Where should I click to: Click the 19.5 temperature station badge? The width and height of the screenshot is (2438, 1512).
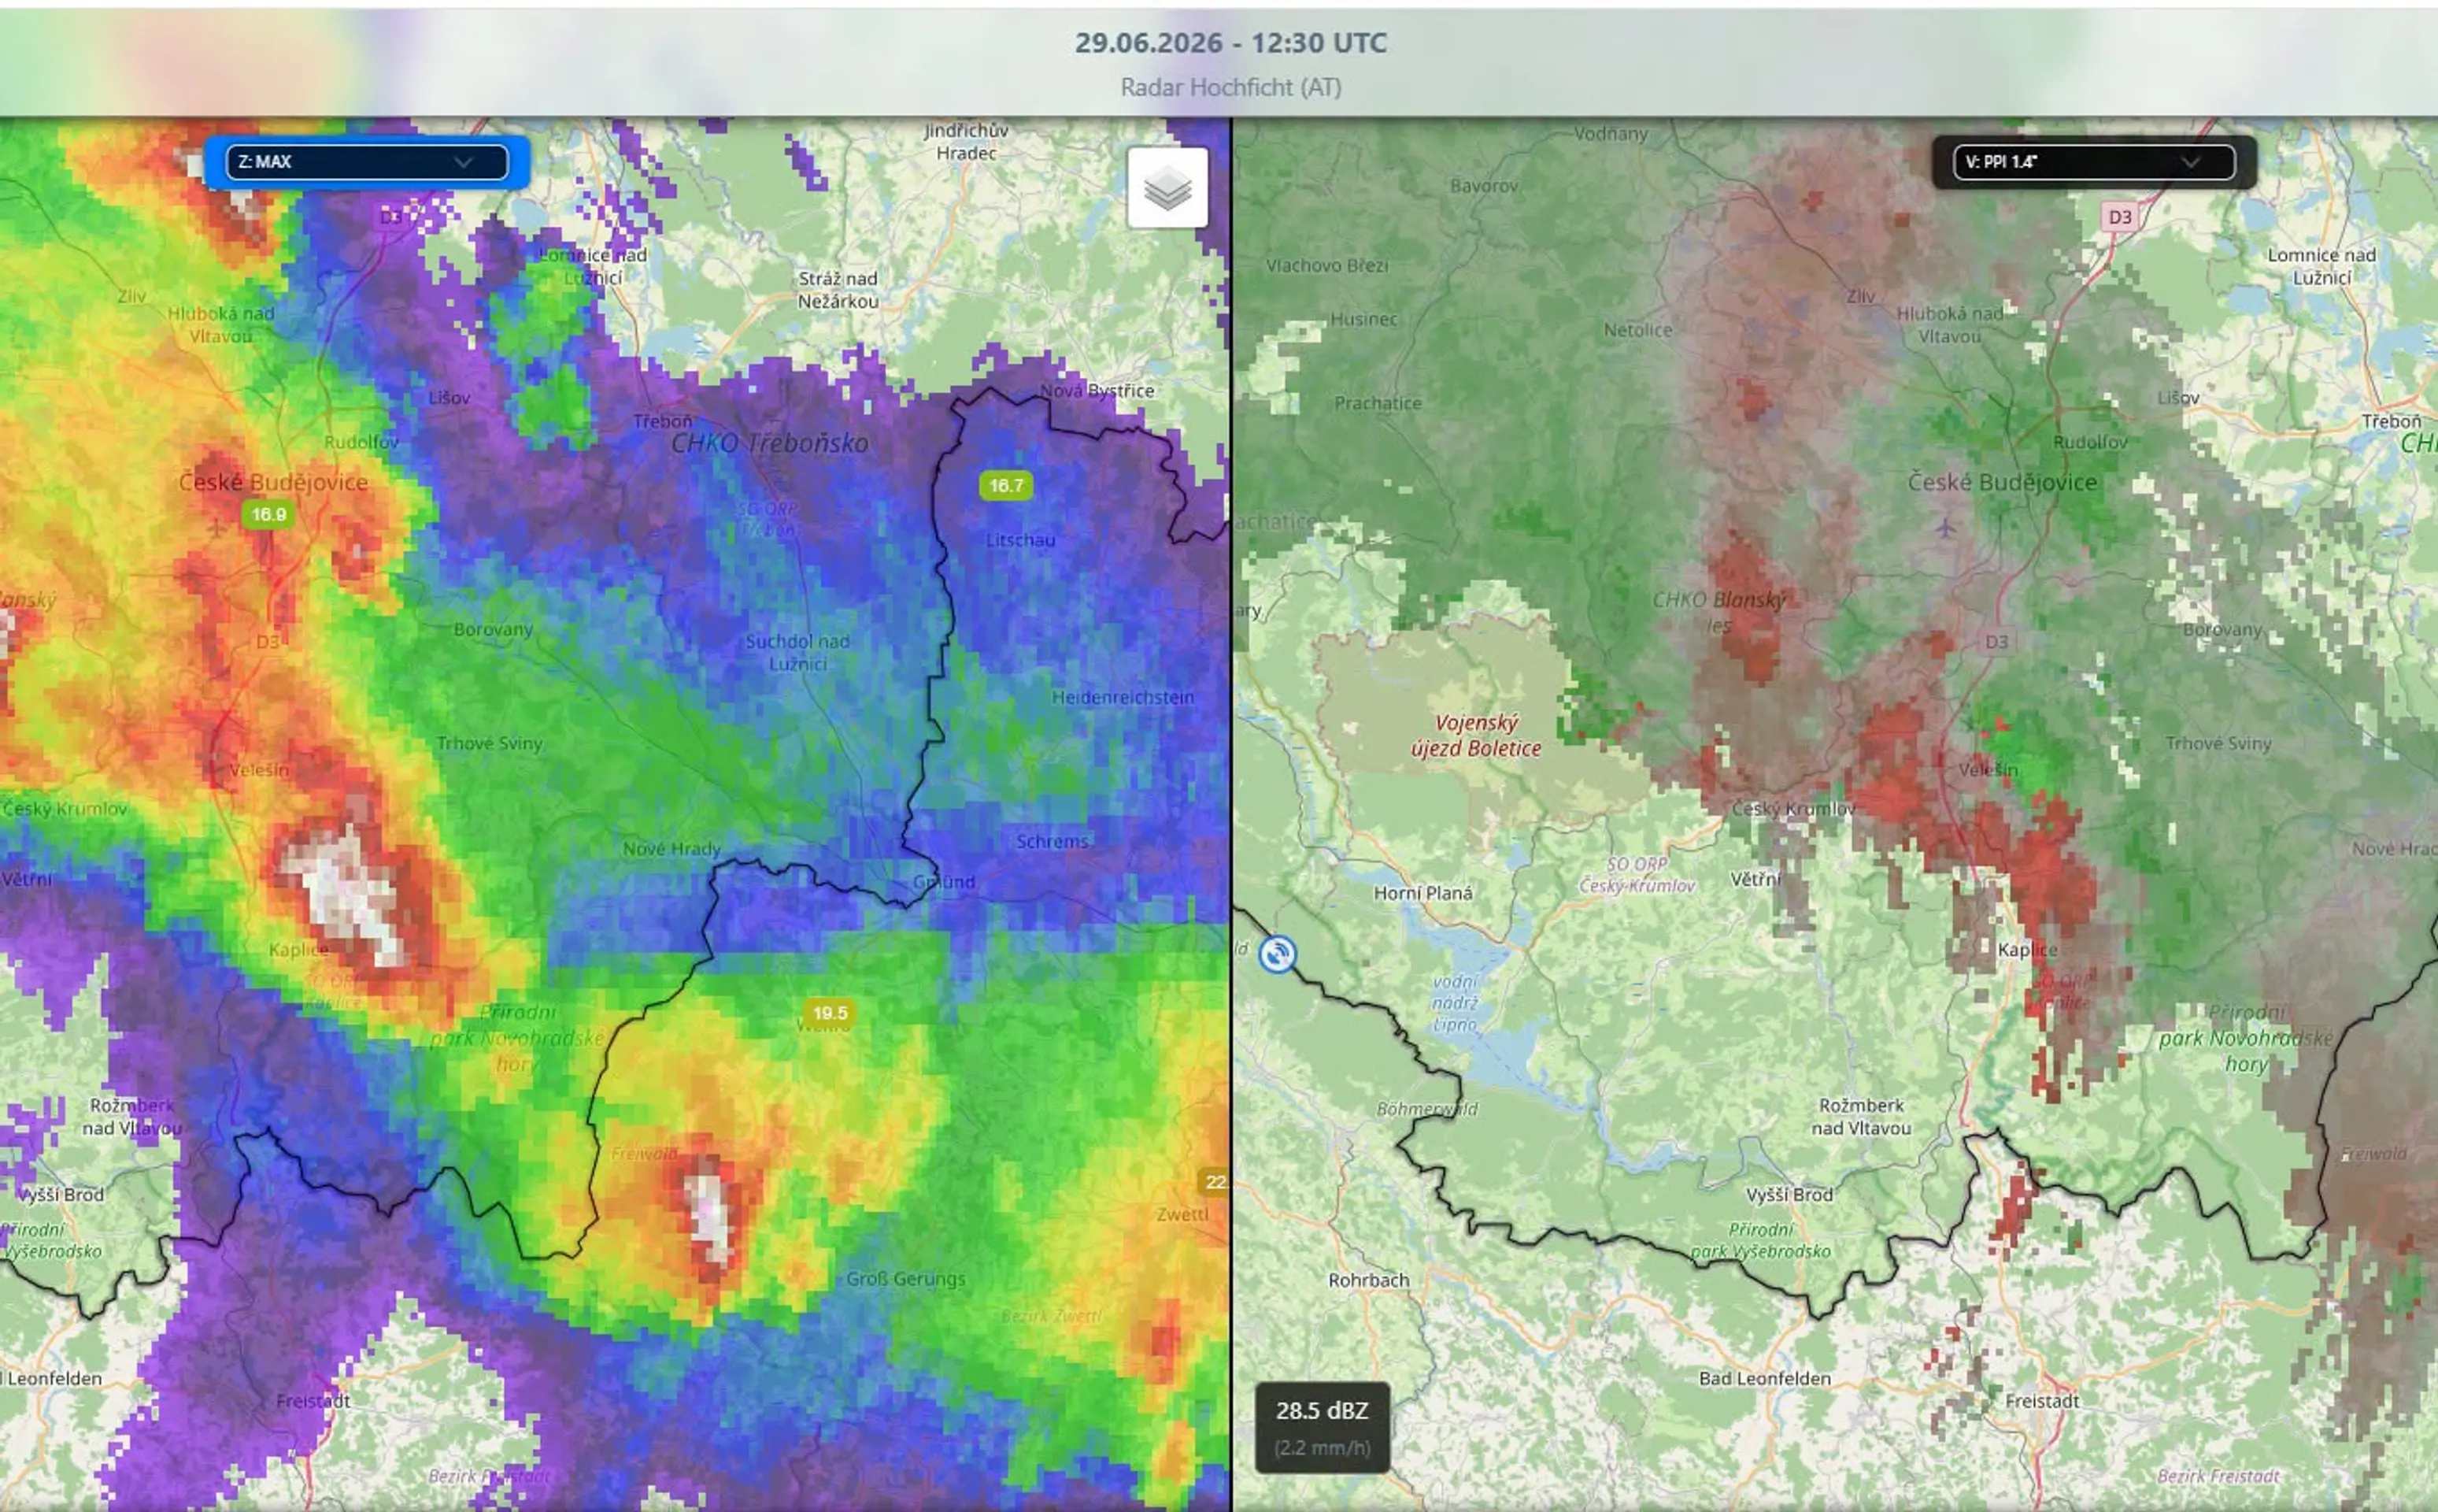pyautogui.click(x=830, y=1013)
